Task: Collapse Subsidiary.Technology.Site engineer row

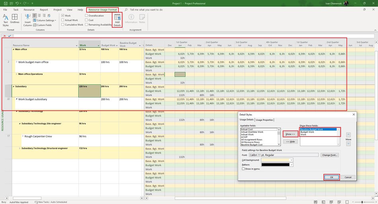Action: click(20, 124)
